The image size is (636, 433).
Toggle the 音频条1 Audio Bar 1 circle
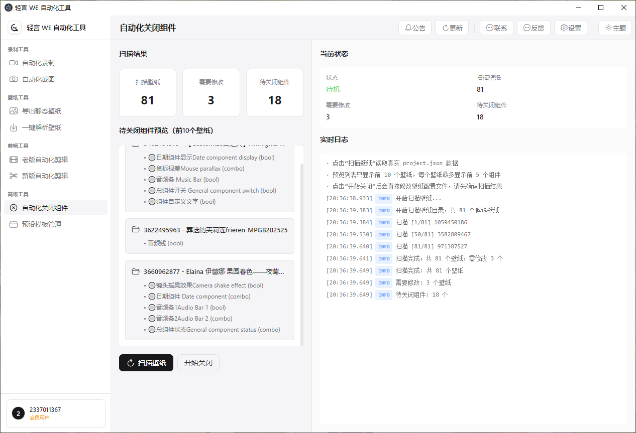click(152, 308)
